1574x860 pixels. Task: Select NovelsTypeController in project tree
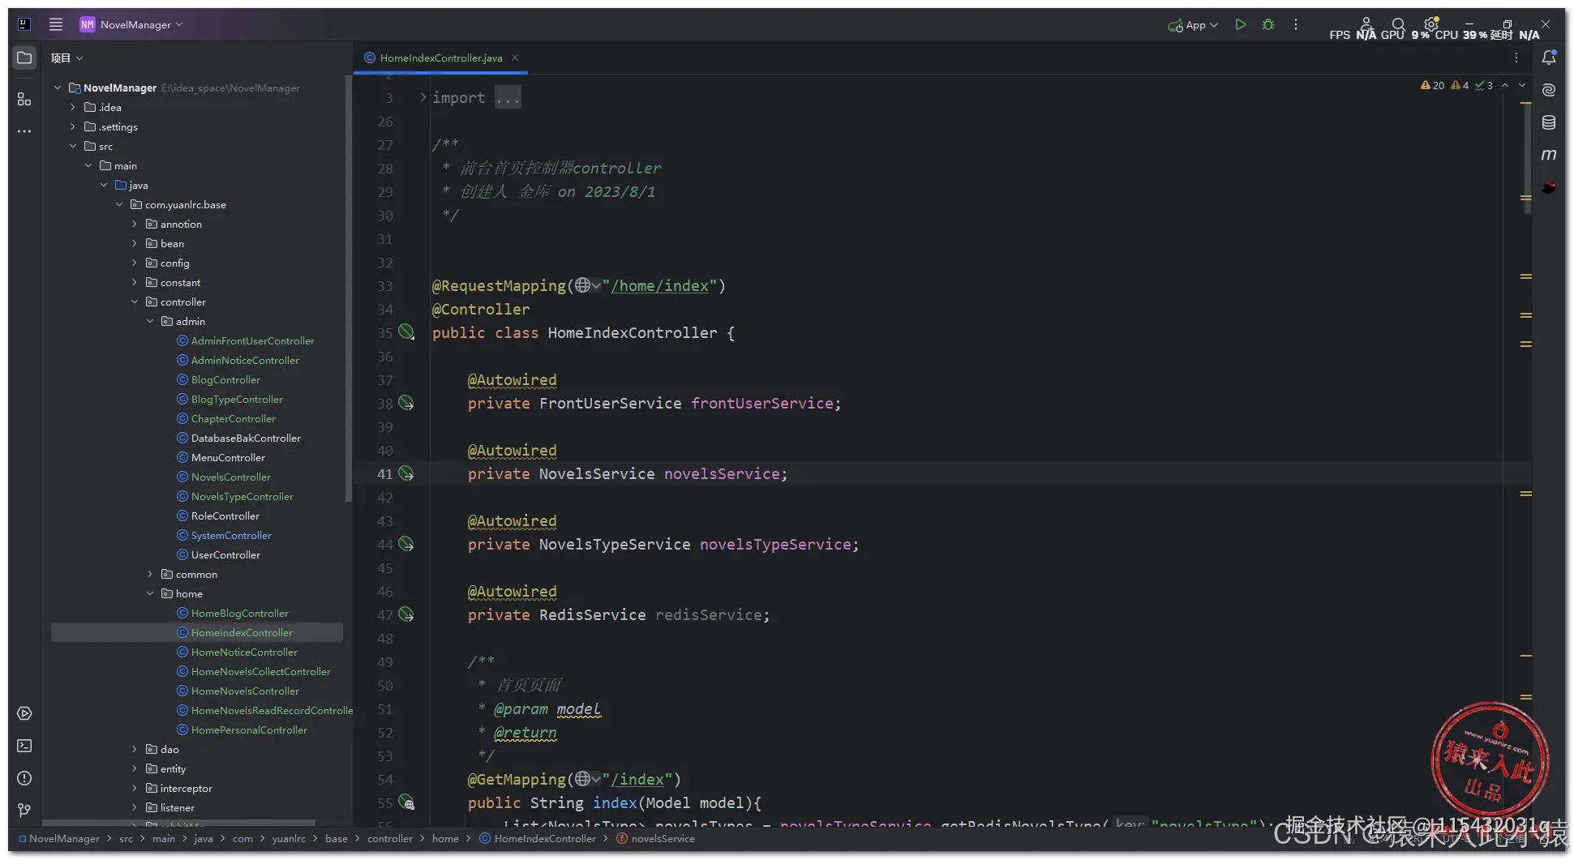[x=242, y=496]
